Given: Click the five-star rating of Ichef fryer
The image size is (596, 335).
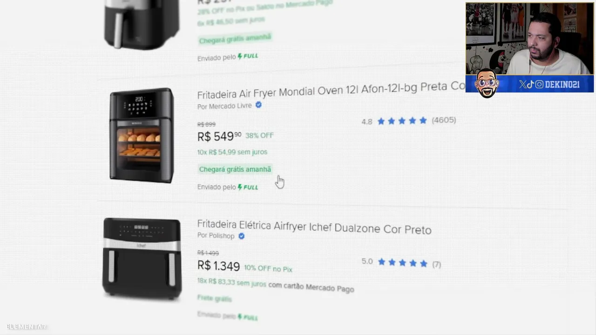Looking at the screenshot, I should 402,263.
